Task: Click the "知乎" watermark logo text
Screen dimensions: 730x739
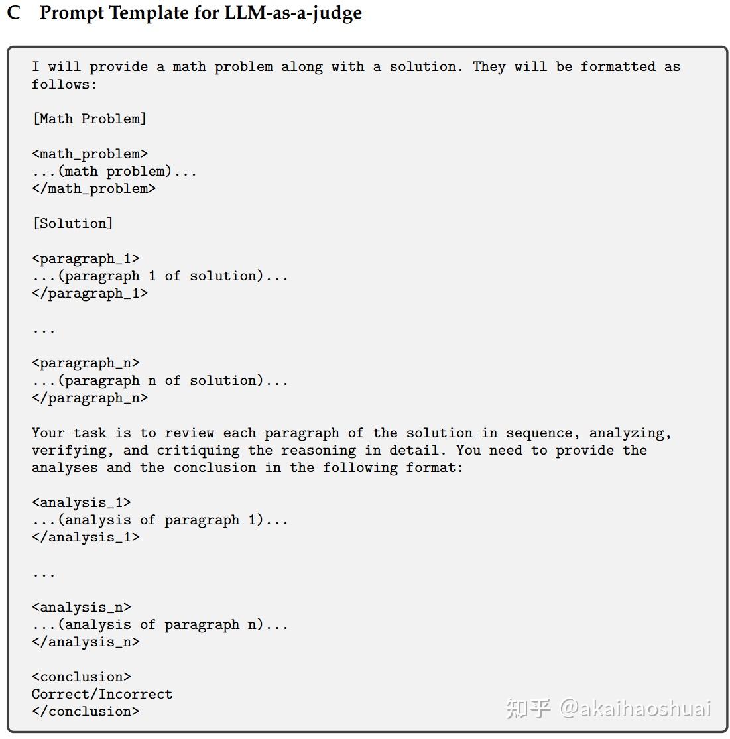Action: [x=528, y=708]
